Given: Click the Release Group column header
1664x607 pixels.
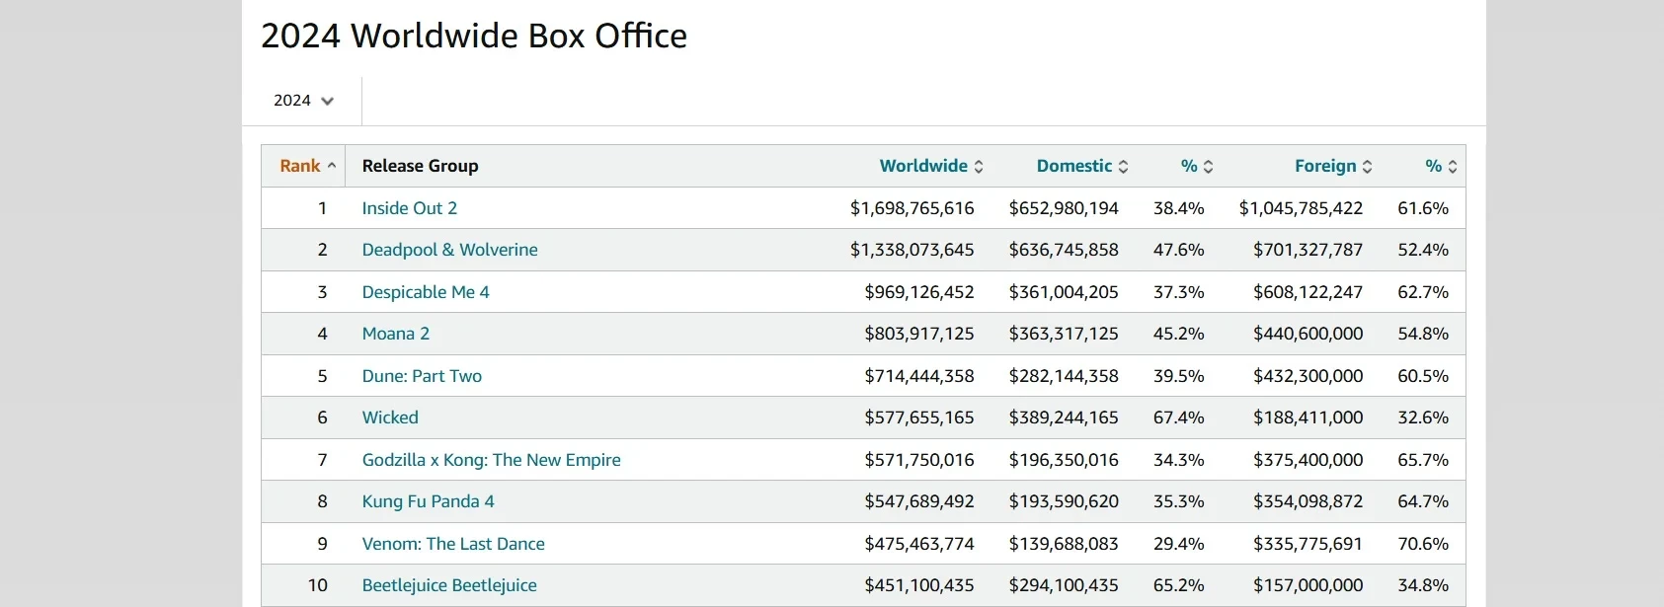Looking at the screenshot, I should [x=420, y=166].
